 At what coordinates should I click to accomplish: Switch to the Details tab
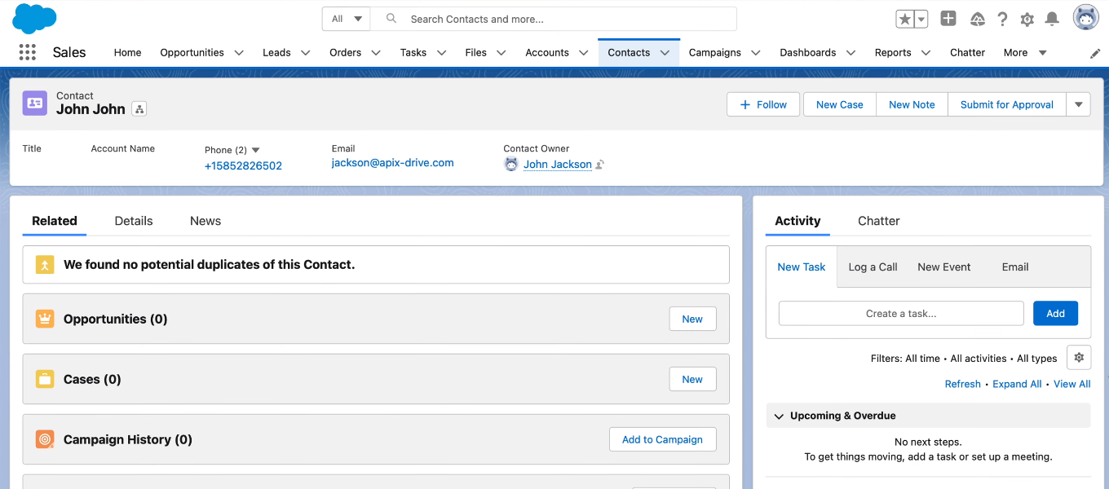coord(134,221)
